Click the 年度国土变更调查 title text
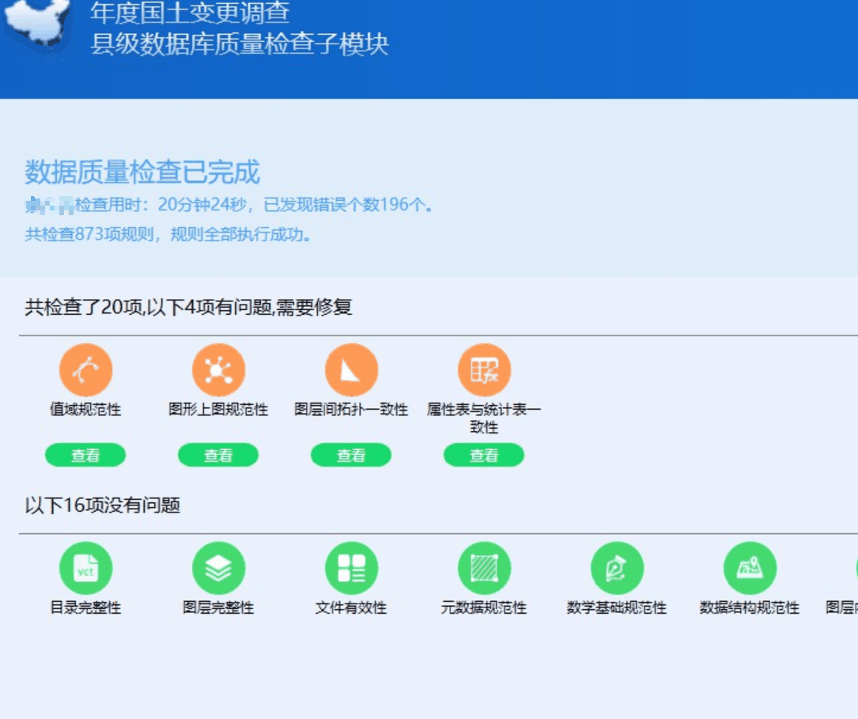The width and height of the screenshot is (858, 719). [190, 13]
